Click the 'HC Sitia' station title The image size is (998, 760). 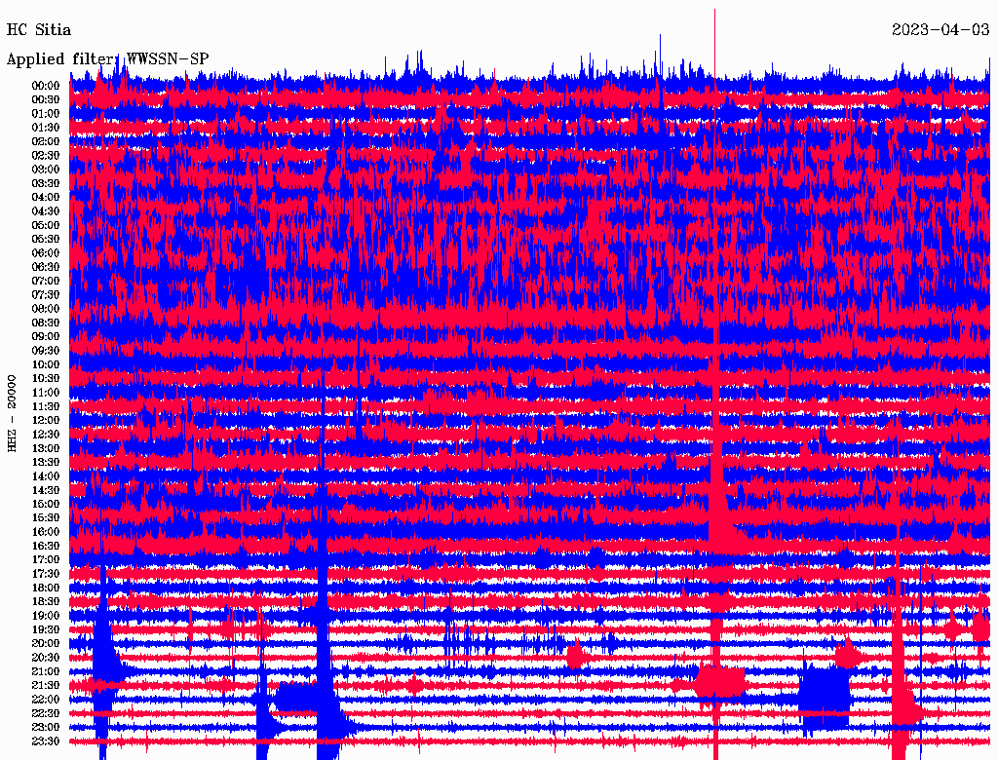tap(39, 30)
